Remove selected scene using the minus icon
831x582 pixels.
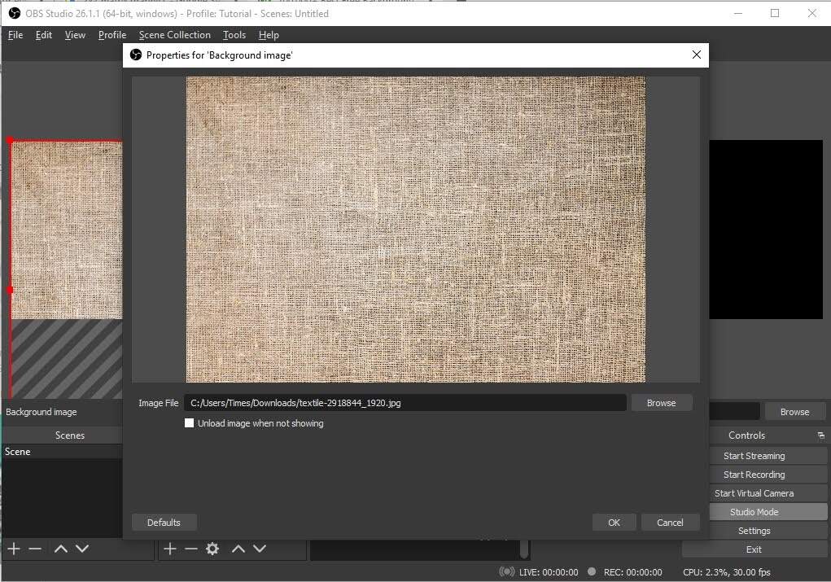coord(33,549)
